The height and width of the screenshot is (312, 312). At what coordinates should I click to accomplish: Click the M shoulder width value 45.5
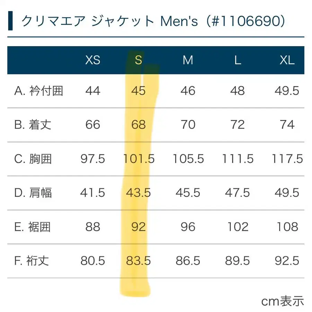click(x=188, y=193)
